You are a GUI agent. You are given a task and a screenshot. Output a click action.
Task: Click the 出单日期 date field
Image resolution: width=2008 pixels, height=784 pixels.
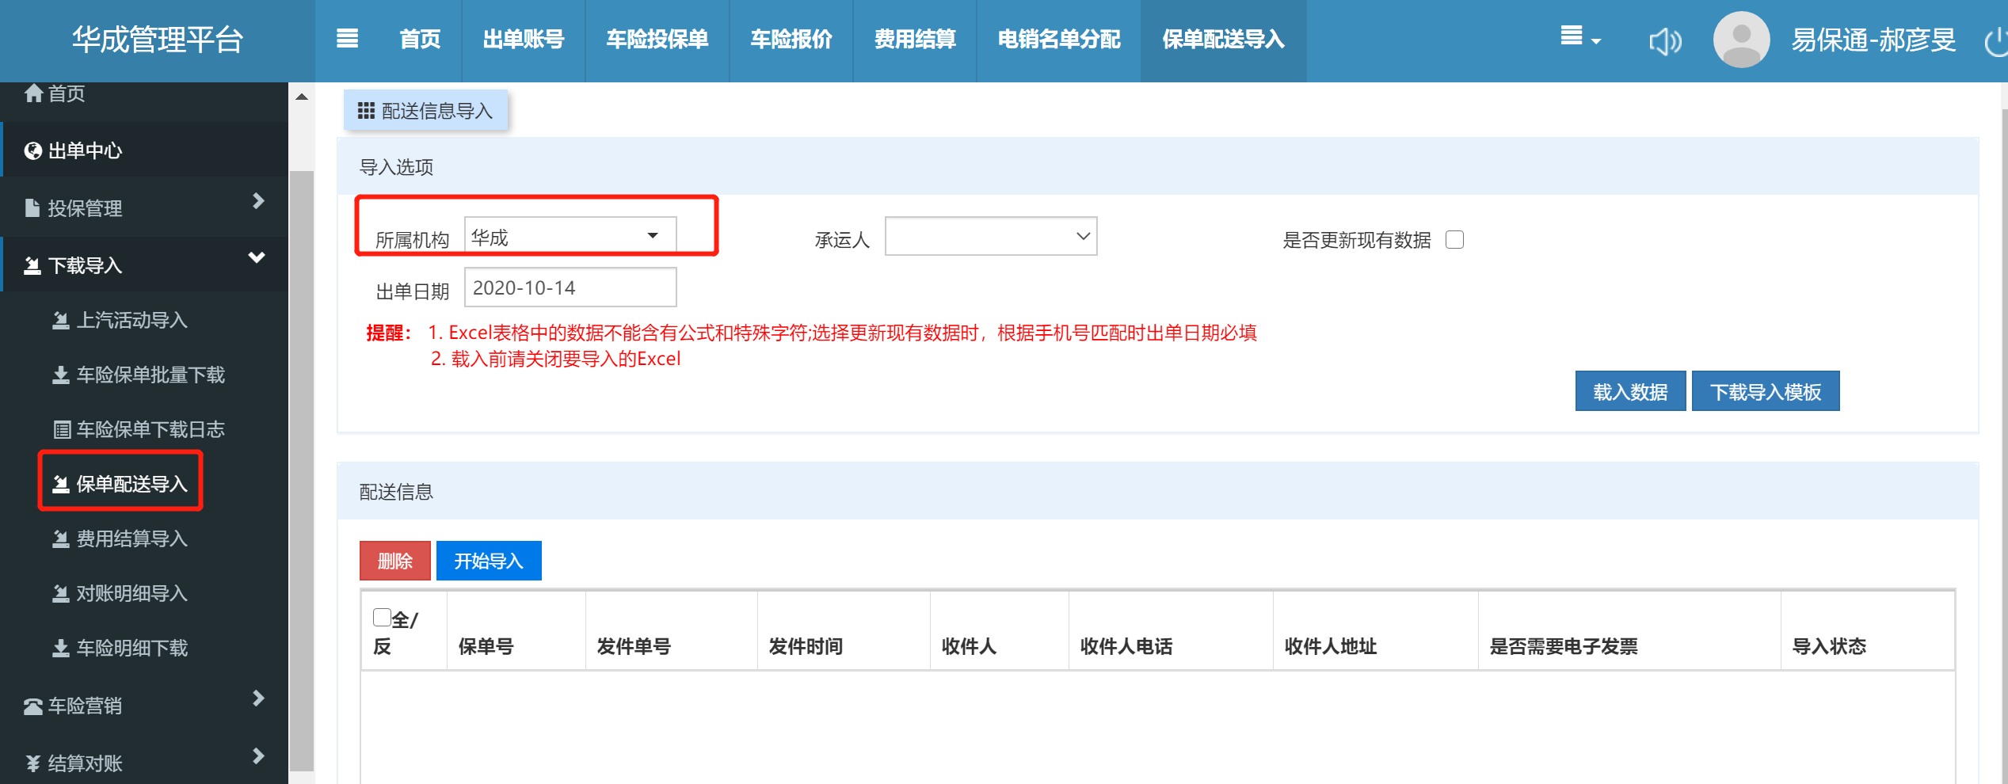click(x=570, y=287)
